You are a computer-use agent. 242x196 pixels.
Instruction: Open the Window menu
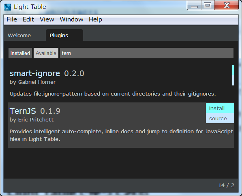point(71,19)
